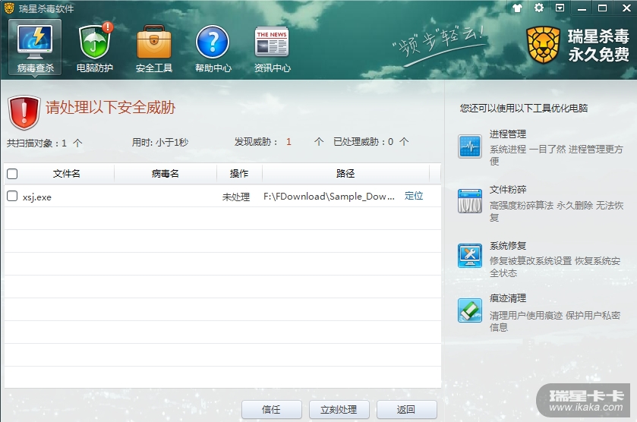Click the 信任 trust button
Image resolution: width=637 pixels, height=422 pixels.
(x=271, y=409)
